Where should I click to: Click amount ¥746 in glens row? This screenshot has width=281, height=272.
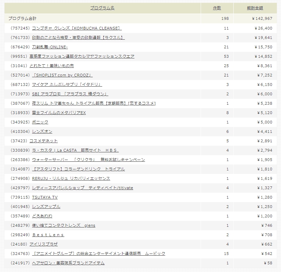(x=267, y=225)
